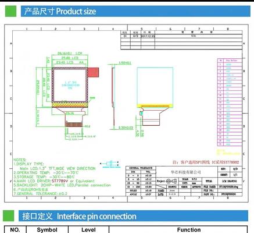
Task: Click the 1.50±0.1 thickness dimension
Action: tap(125, 63)
